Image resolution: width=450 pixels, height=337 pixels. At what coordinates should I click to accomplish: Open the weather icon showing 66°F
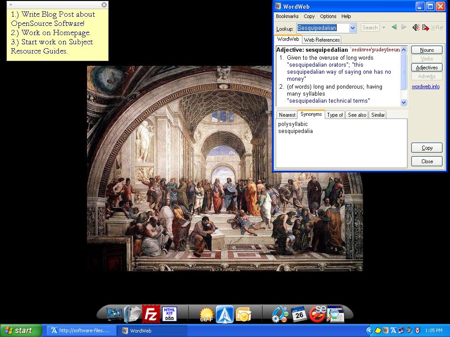[x=207, y=314]
